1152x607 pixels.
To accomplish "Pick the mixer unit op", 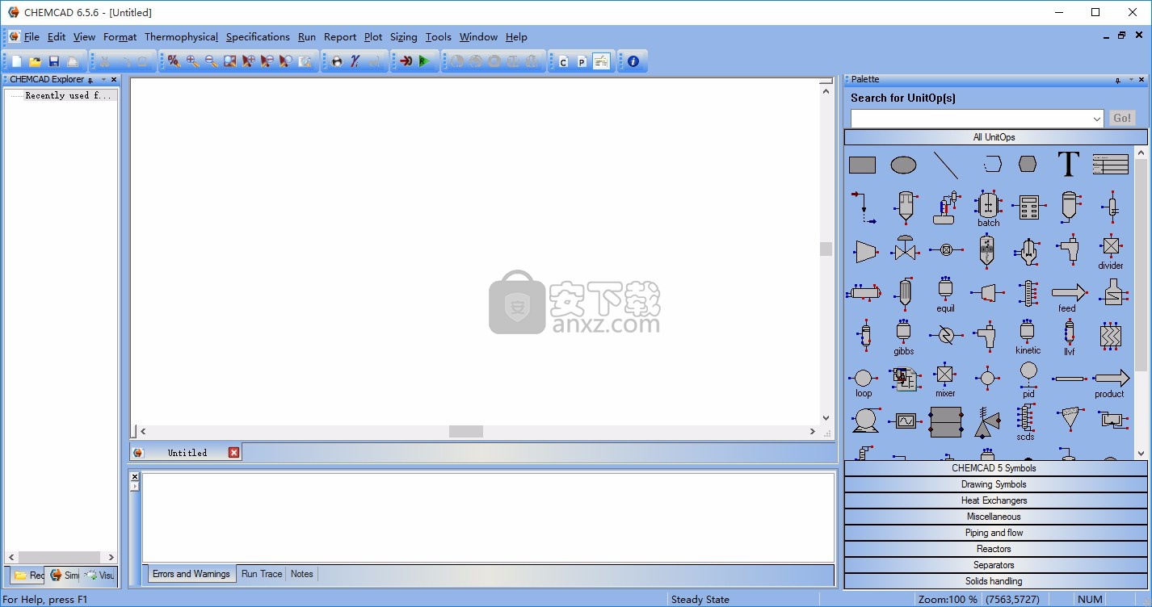I will tap(945, 380).
